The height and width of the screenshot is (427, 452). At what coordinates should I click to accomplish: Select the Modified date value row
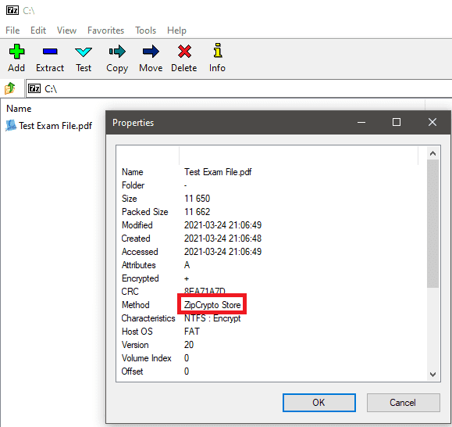[x=222, y=225]
